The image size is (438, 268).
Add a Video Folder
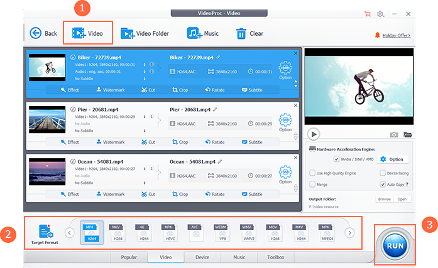click(x=145, y=33)
